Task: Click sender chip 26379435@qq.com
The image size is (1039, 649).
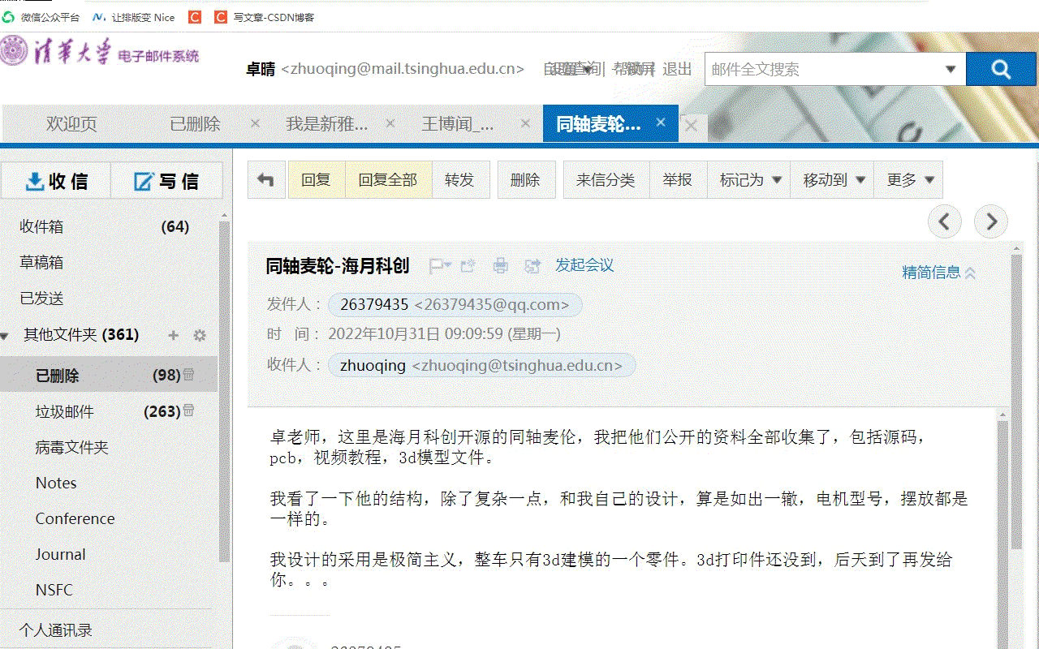Action: [x=455, y=305]
